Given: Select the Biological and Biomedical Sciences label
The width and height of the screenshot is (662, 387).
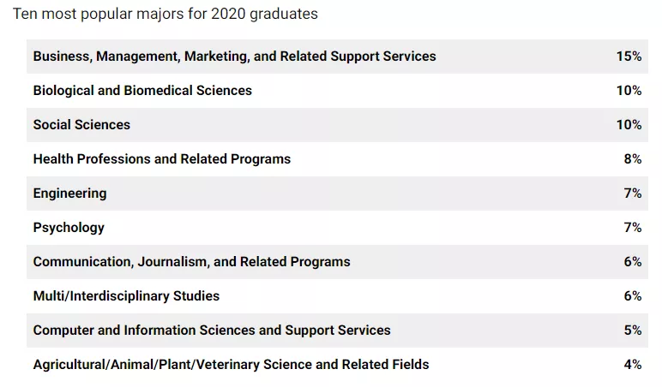Looking at the screenshot, I should (142, 91).
